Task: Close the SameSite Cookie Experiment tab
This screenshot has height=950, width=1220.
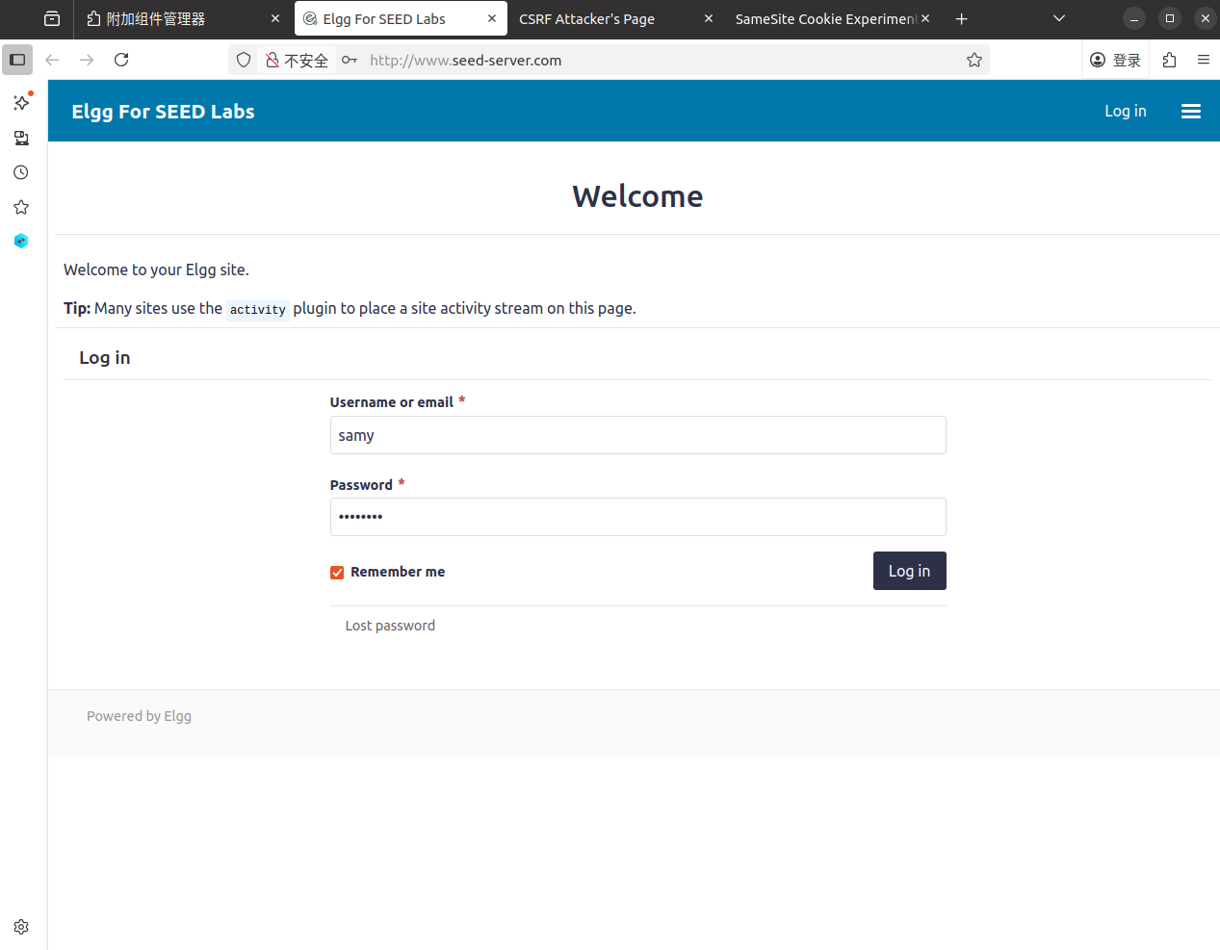Action: coord(925,18)
